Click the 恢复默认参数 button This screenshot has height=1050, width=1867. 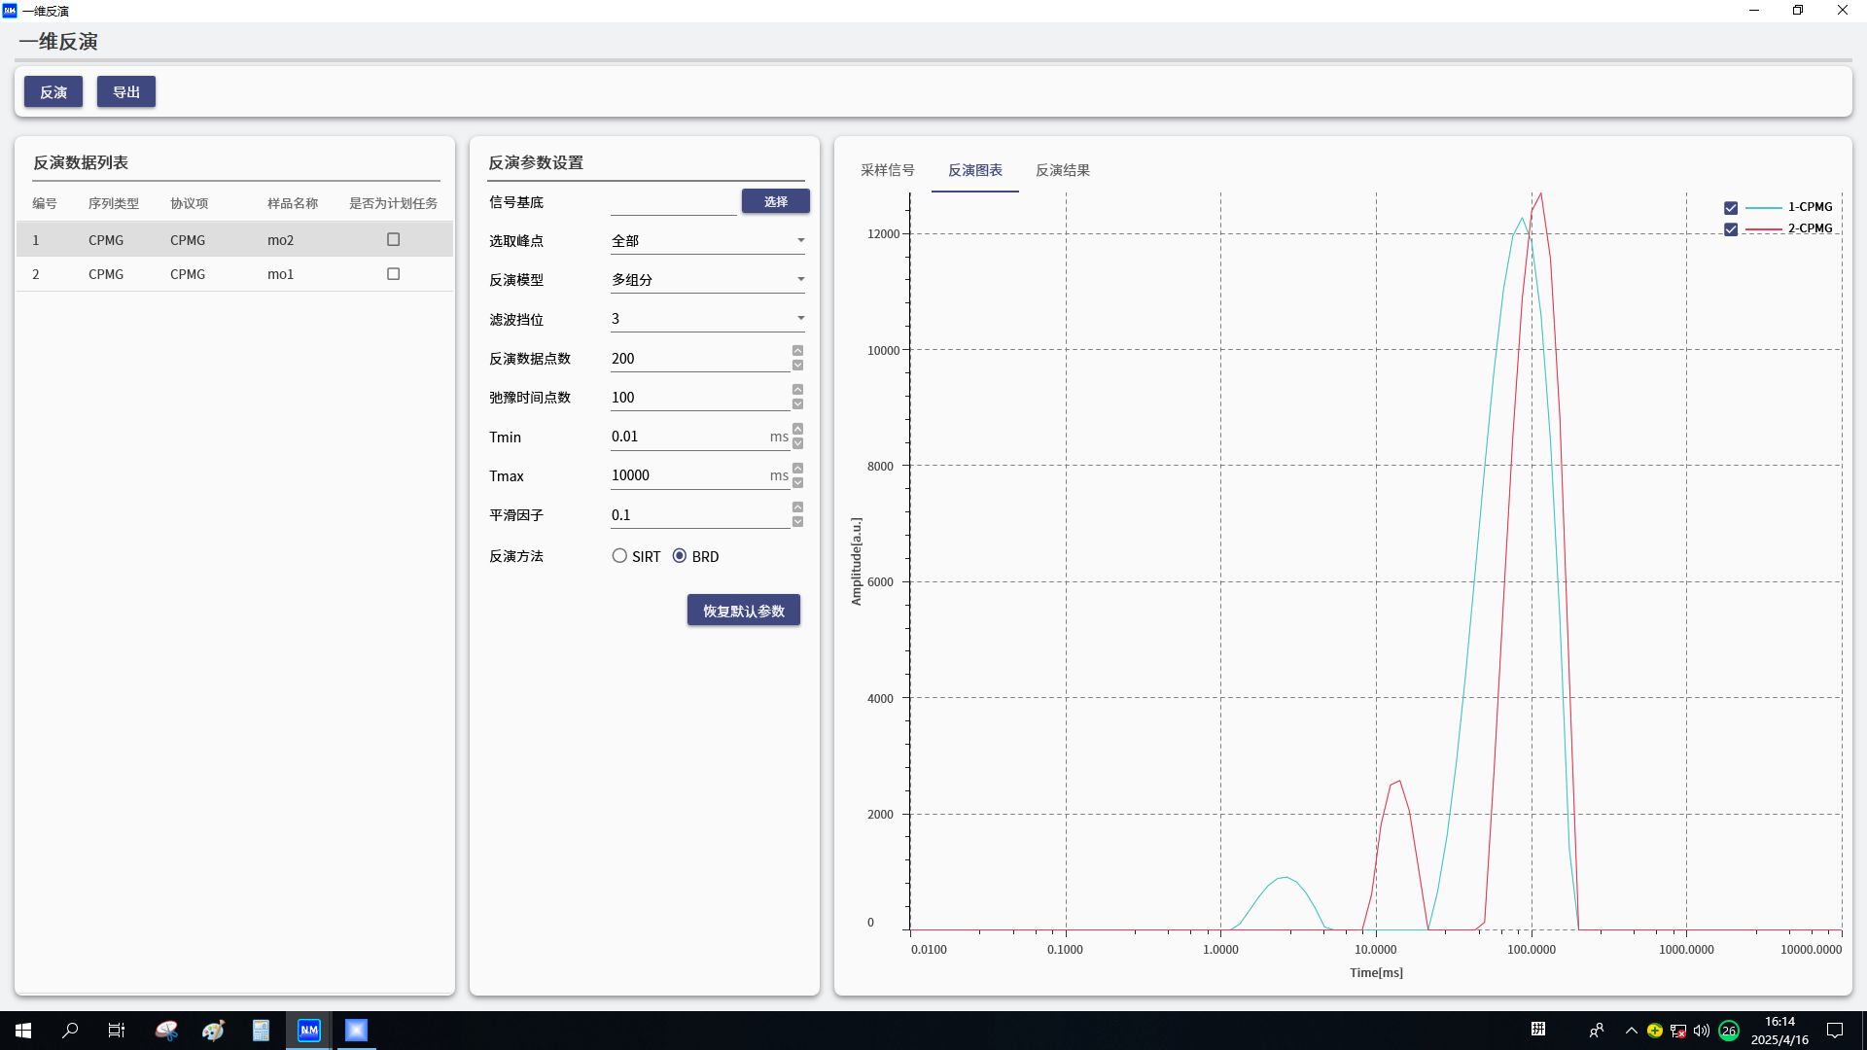click(x=743, y=611)
